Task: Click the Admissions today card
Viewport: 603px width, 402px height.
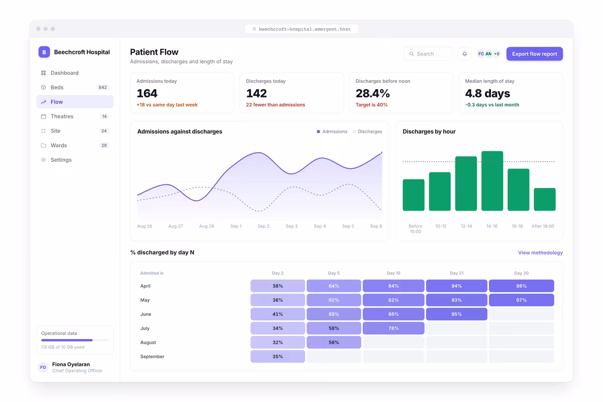Action: click(182, 92)
